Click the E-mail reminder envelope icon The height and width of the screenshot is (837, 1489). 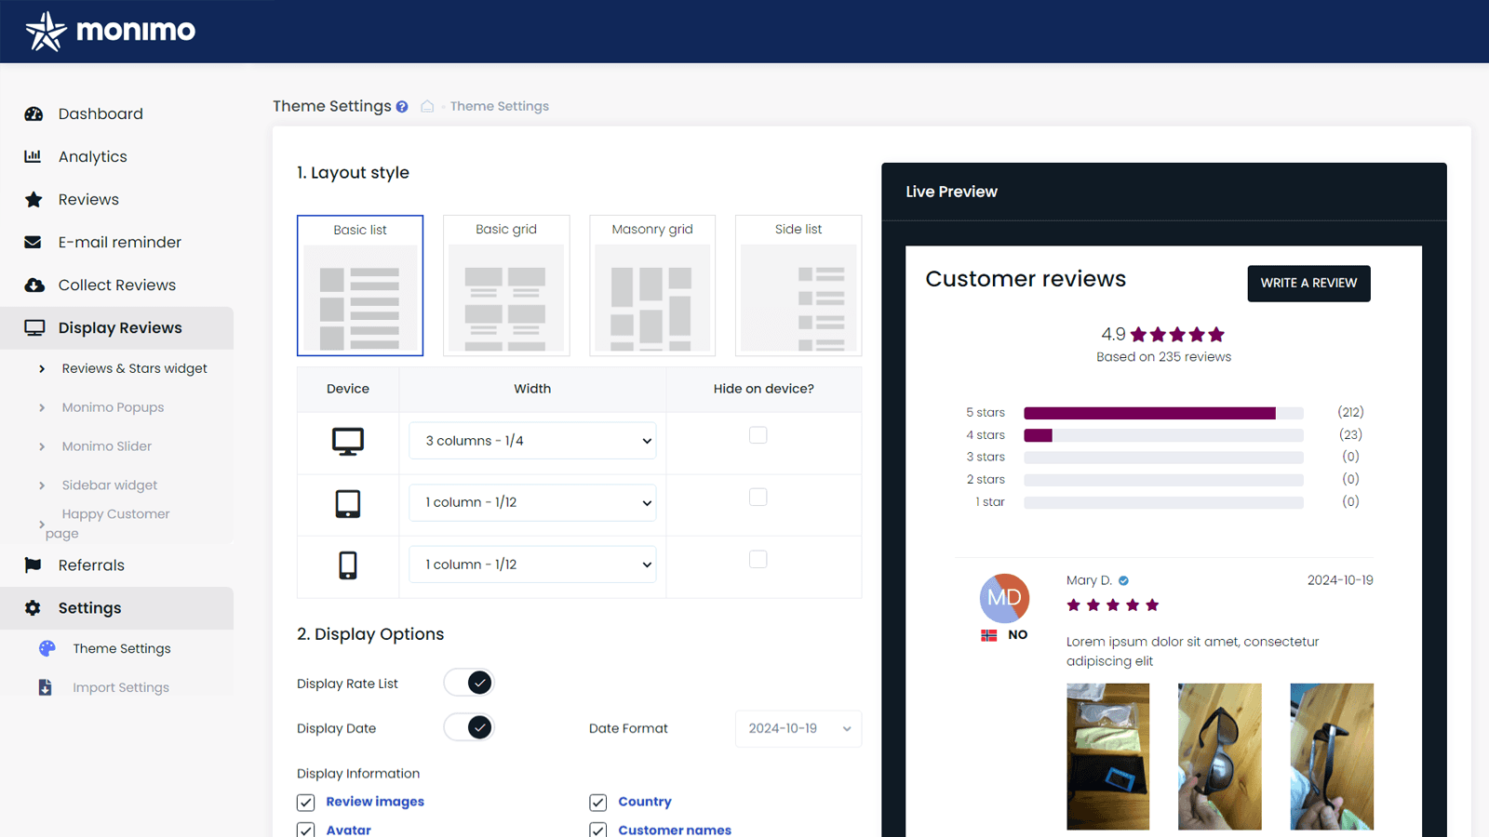[x=34, y=242]
